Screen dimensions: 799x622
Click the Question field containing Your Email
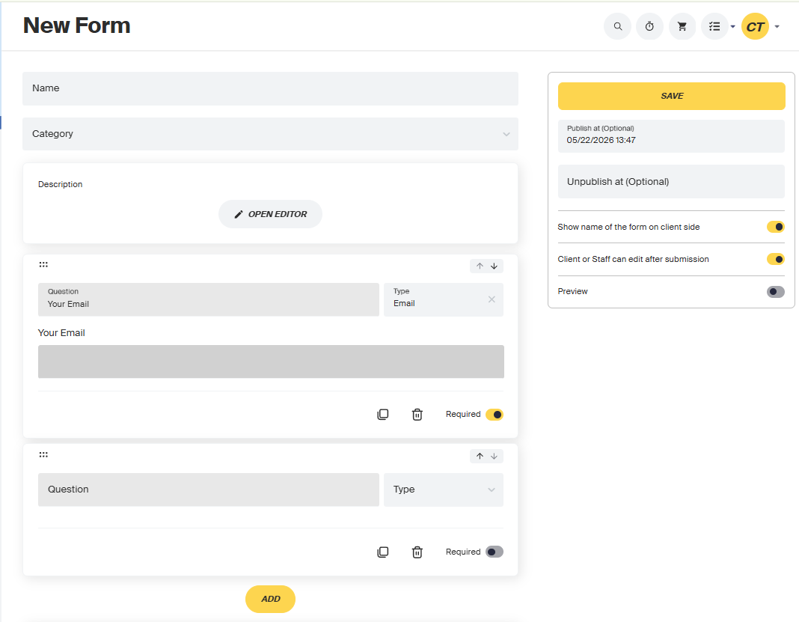pyautogui.click(x=209, y=299)
